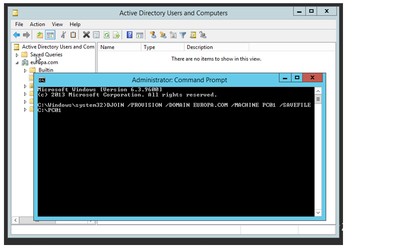The width and height of the screenshot is (402, 249).
Task: Click the Cut scissors icon
Action: pos(63,35)
